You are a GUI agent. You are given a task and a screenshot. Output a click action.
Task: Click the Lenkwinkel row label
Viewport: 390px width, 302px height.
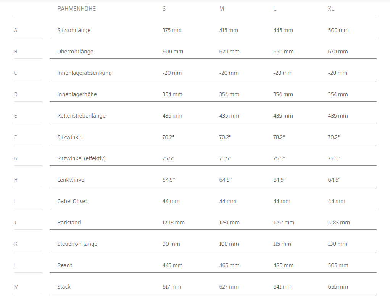(71, 180)
